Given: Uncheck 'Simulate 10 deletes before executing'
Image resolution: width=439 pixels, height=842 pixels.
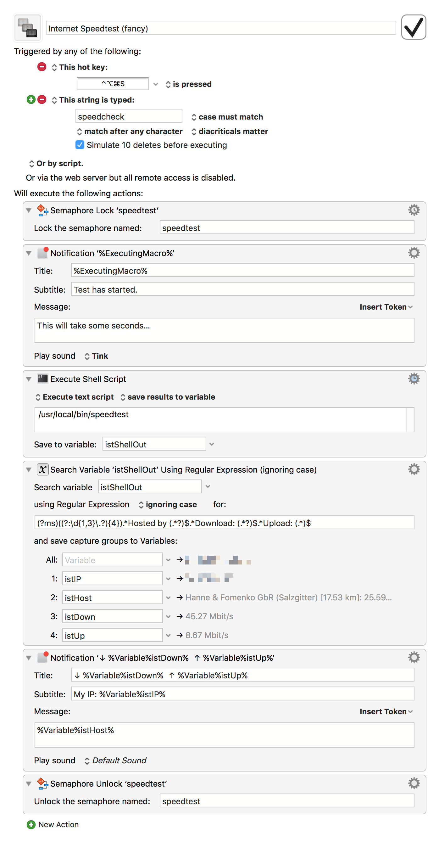Looking at the screenshot, I should 80,145.
